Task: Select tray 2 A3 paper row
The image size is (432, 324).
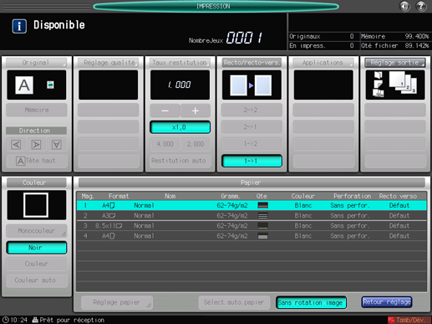Action: (252, 215)
